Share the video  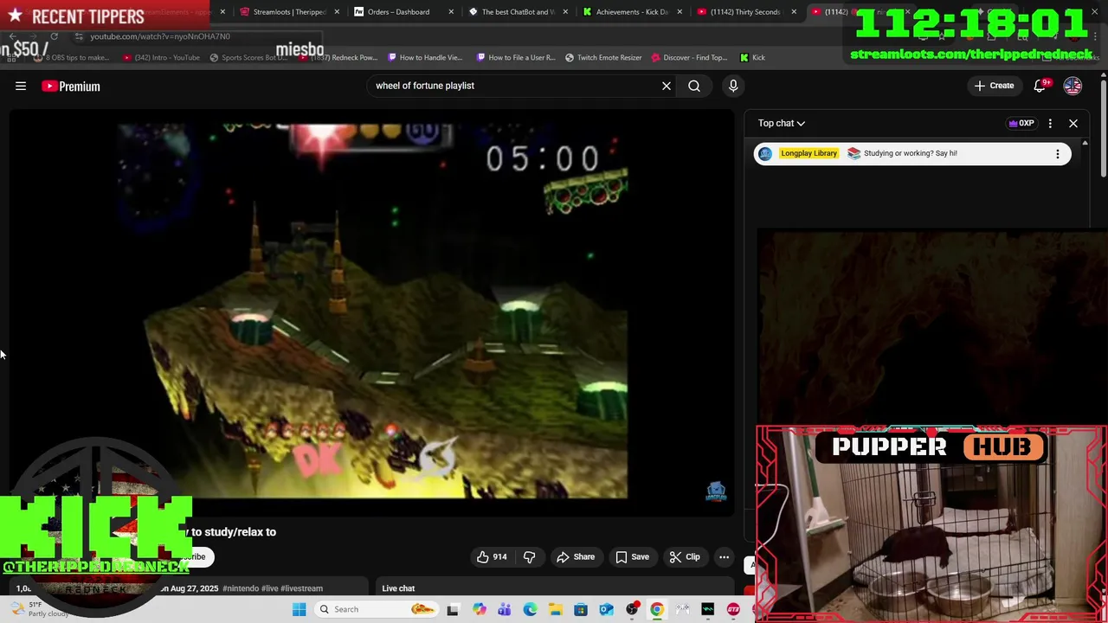tap(576, 557)
